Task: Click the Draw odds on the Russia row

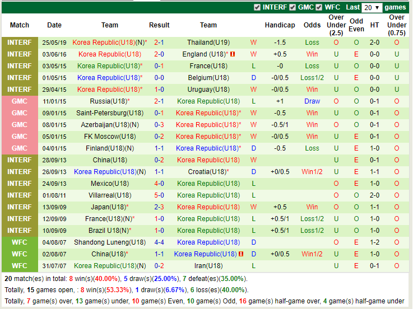Action: [312, 101]
